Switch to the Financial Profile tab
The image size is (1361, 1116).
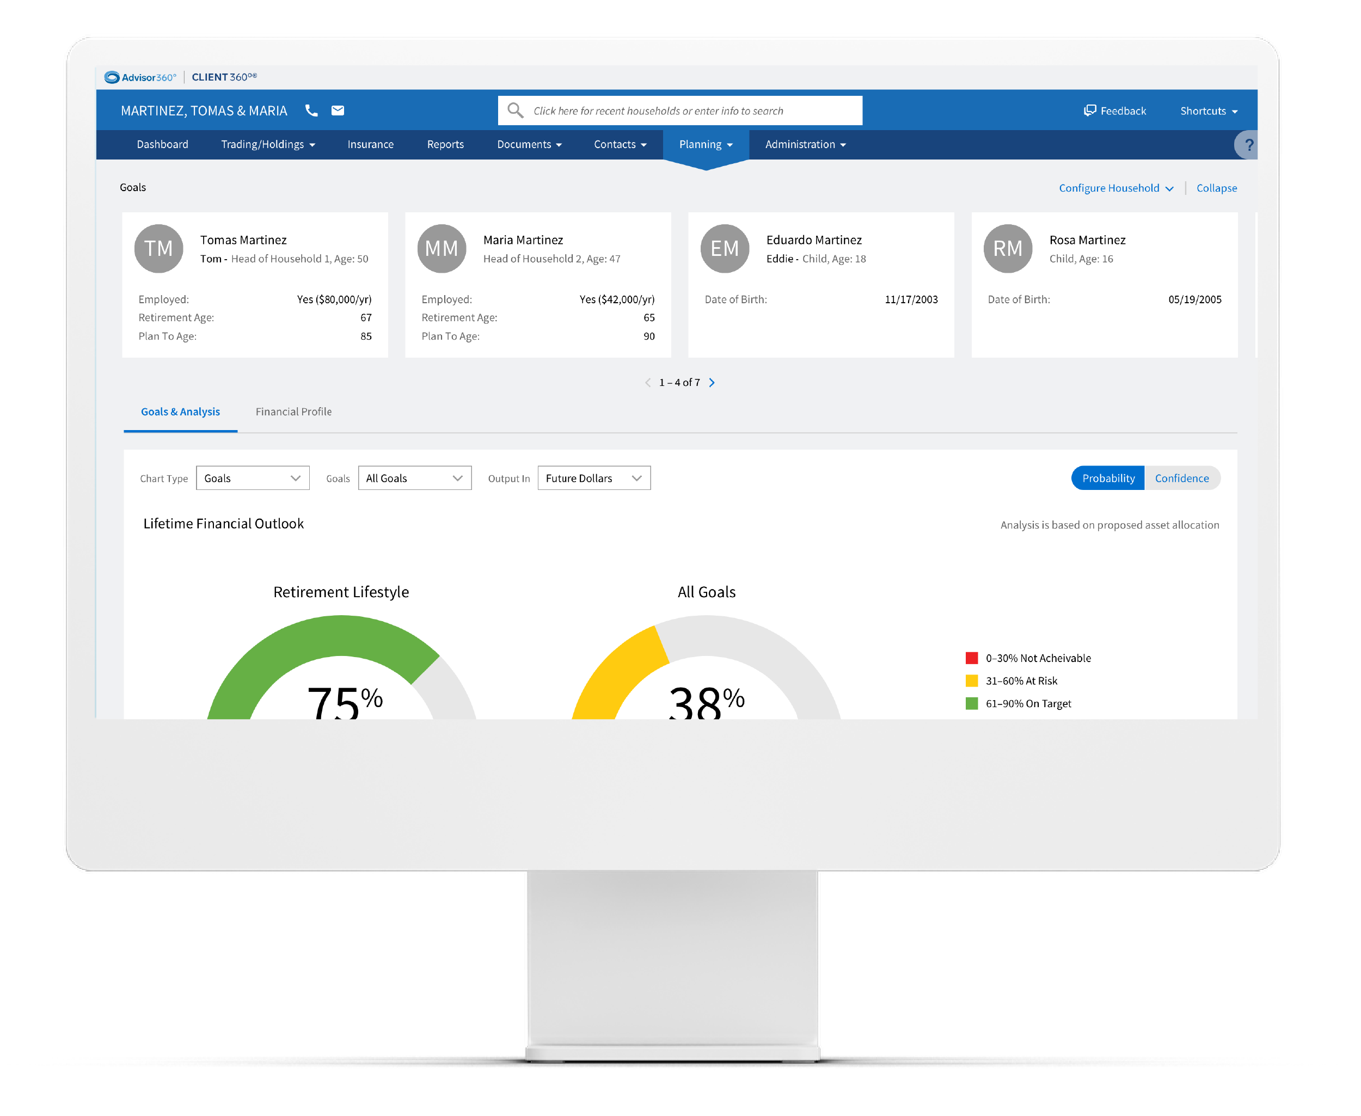tap(293, 412)
